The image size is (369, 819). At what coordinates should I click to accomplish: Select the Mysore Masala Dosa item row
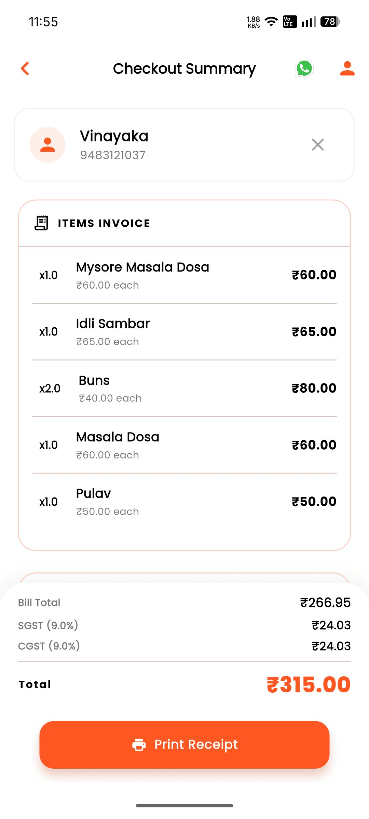pyautogui.click(x=184, y=275)
